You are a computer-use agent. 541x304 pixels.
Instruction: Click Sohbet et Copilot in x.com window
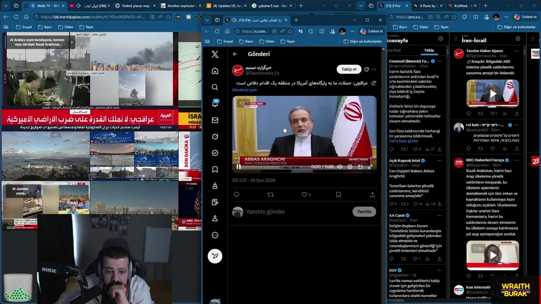372,31
